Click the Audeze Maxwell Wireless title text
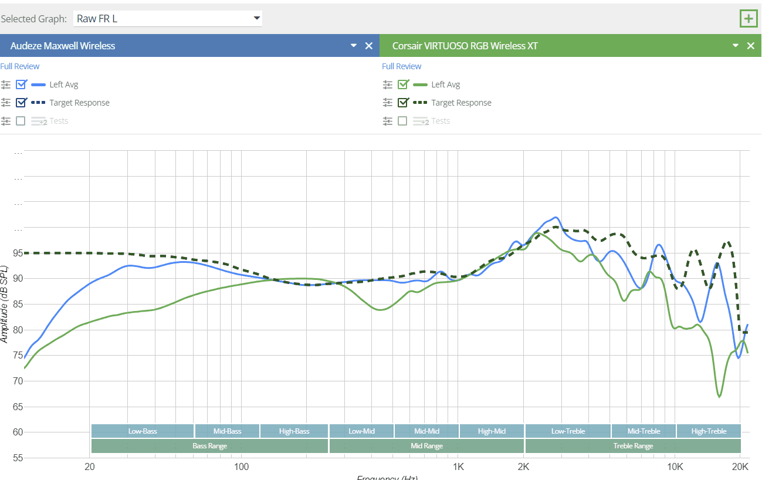This screenshot has height=480, width=762. [x=63, y=46]
